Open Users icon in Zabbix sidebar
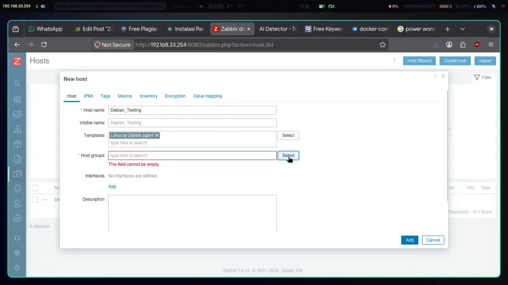 pos(17,203)
